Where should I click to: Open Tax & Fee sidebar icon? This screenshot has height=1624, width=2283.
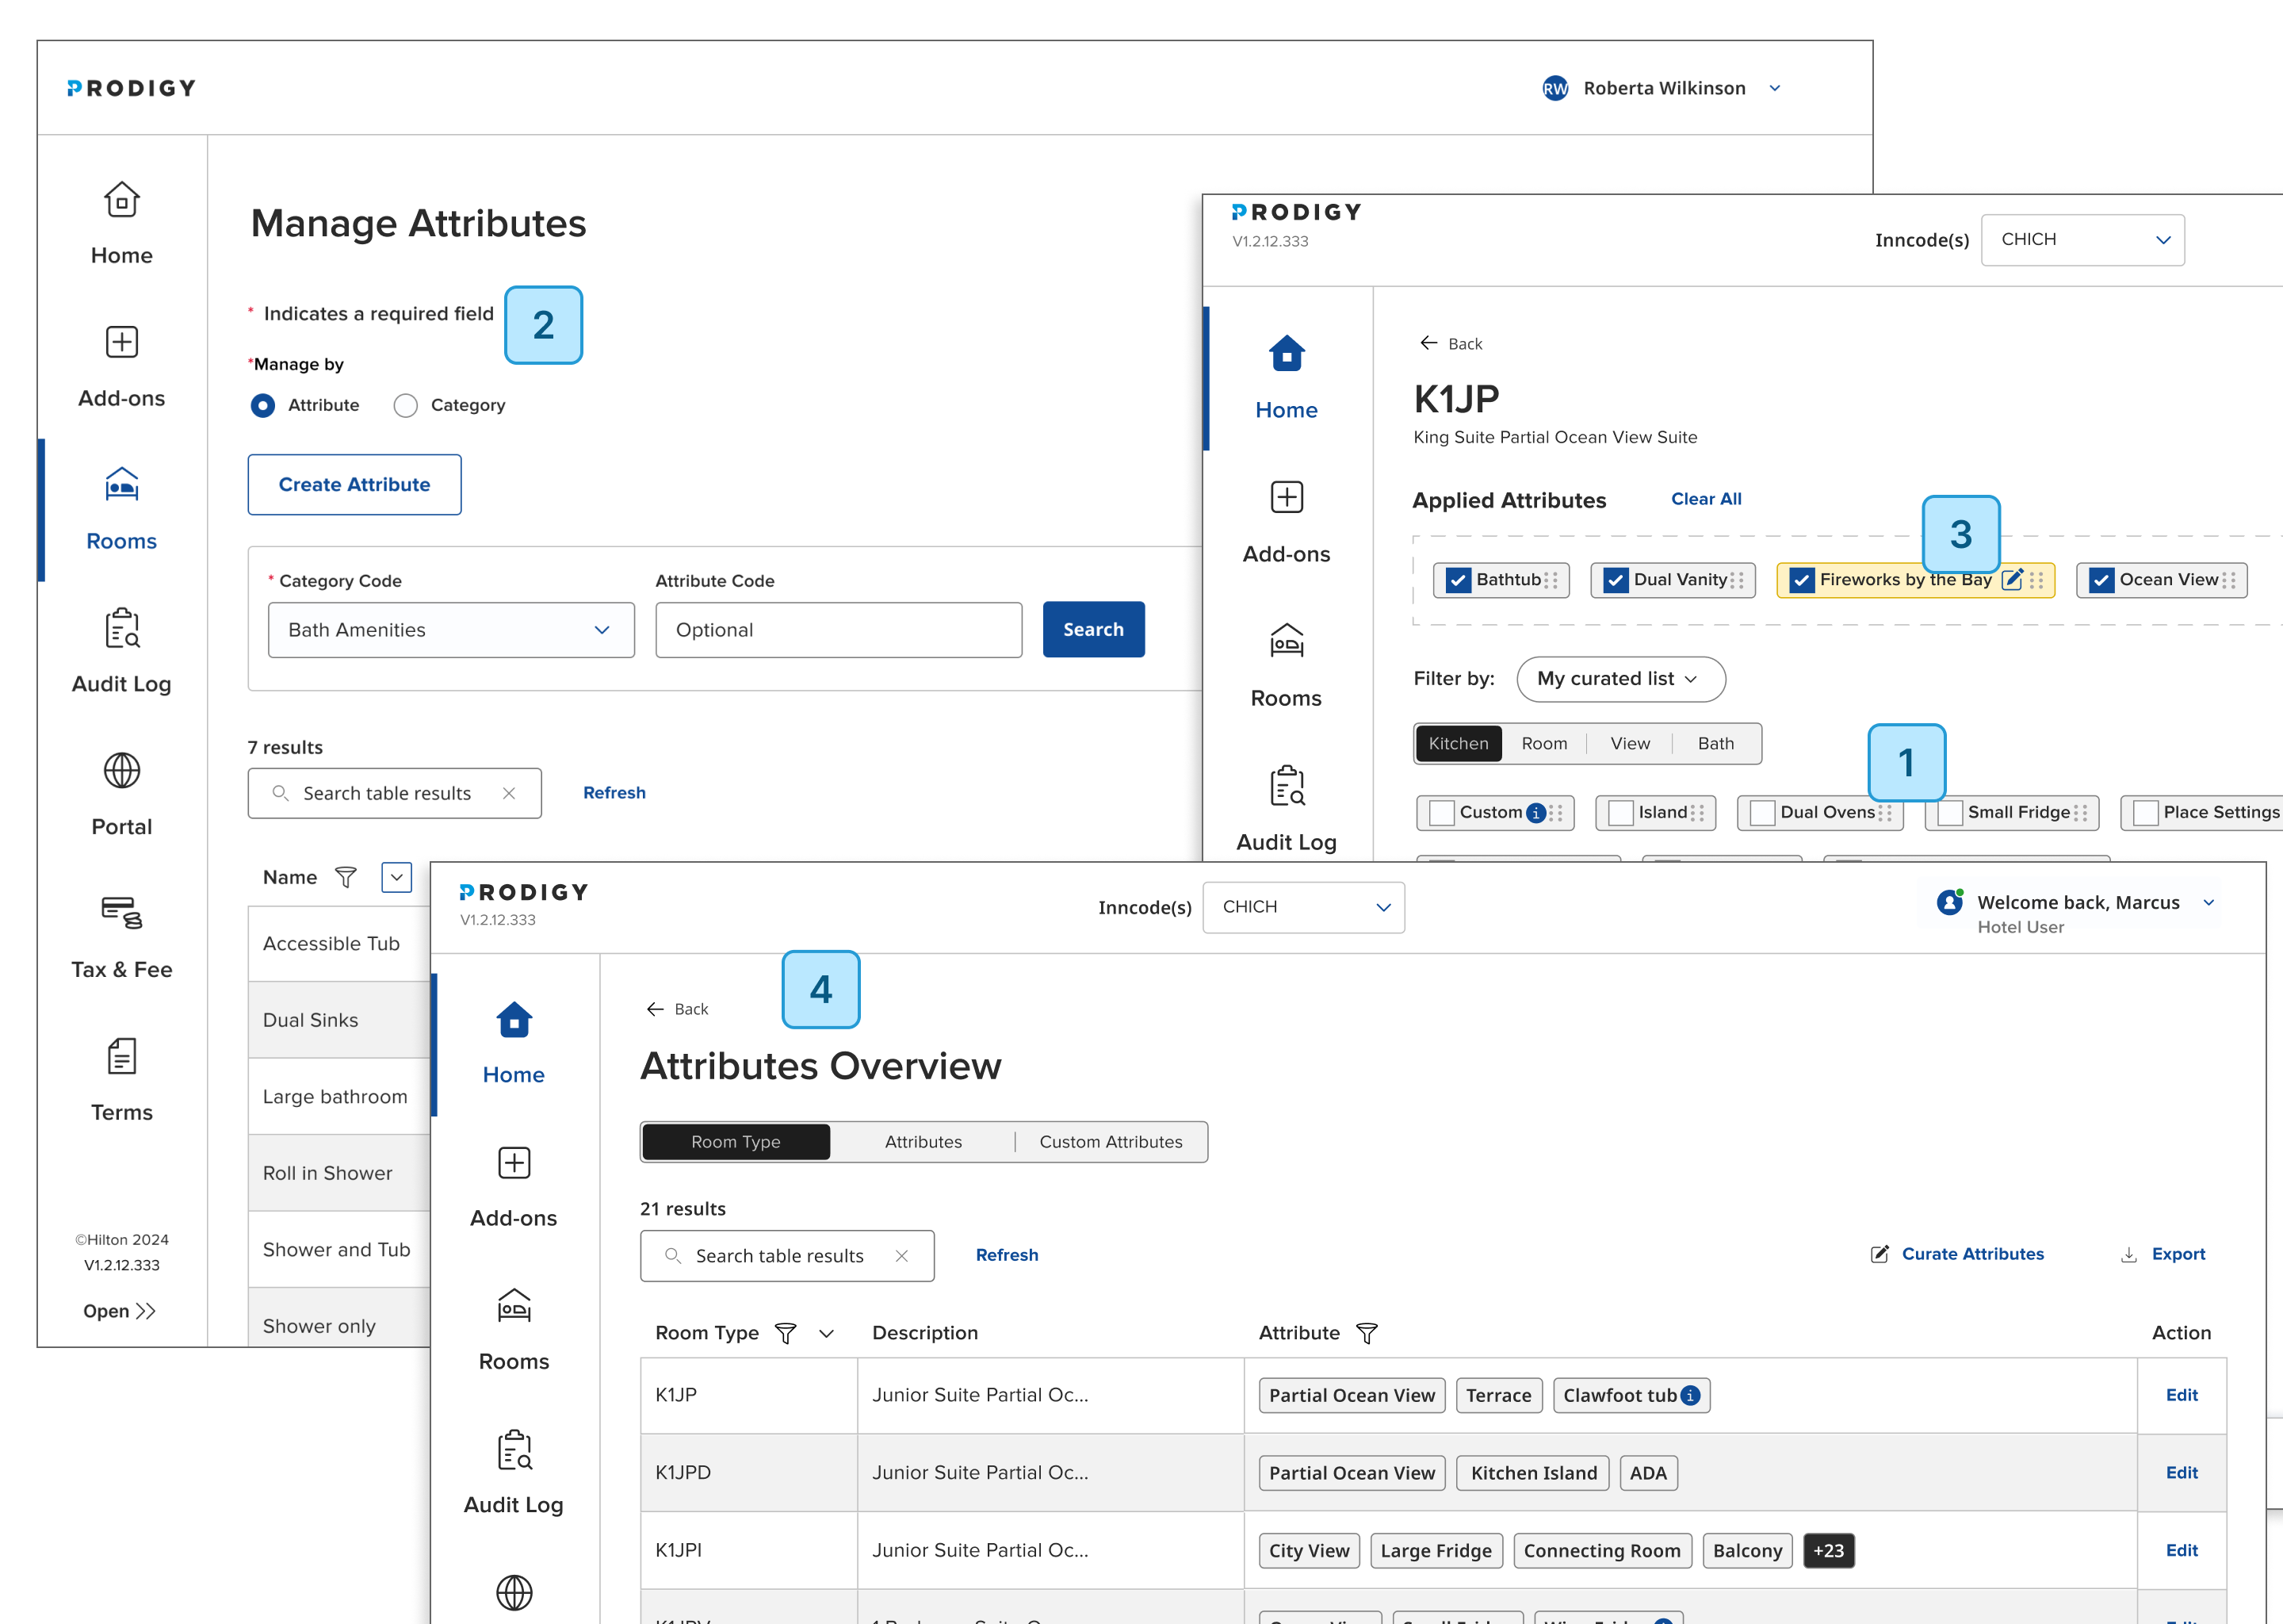point(121,913)
